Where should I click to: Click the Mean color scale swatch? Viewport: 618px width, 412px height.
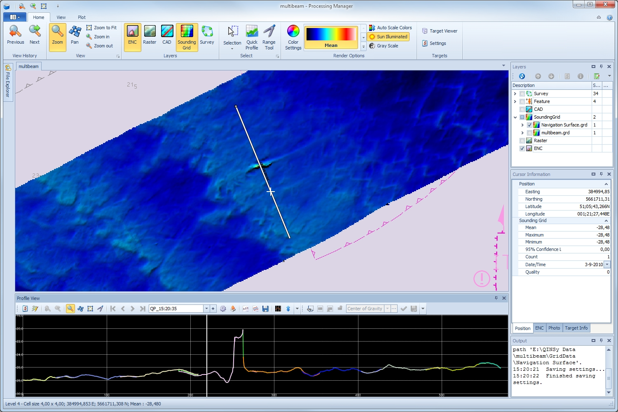click(331, 37)
